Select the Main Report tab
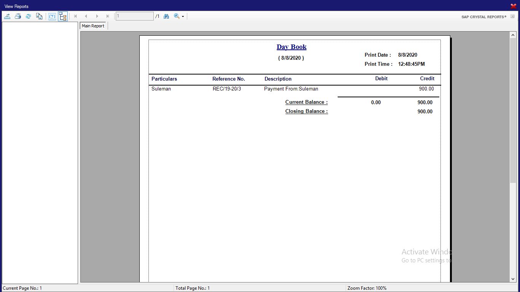Screen dimensions: 520x292 pyautogui.click(x=93, y=26)
